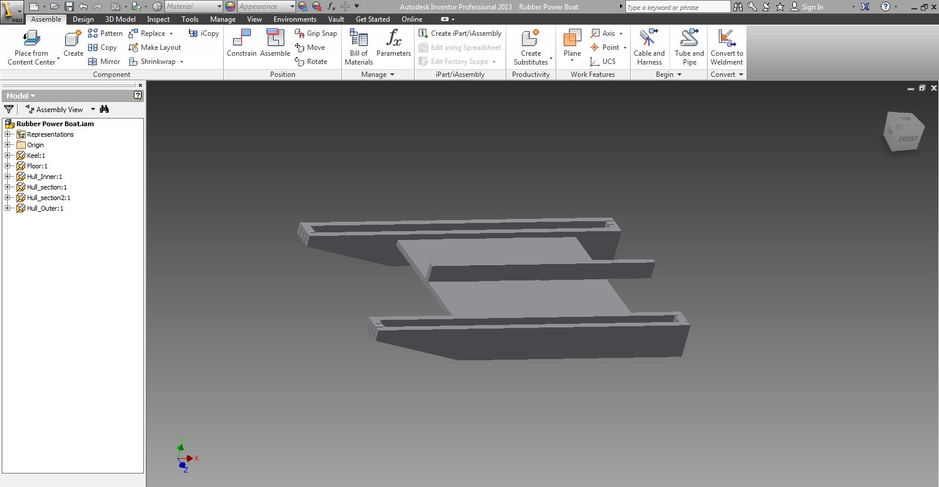Open the file open folder icon
This screenshot has height=487, width=939.
55,6
